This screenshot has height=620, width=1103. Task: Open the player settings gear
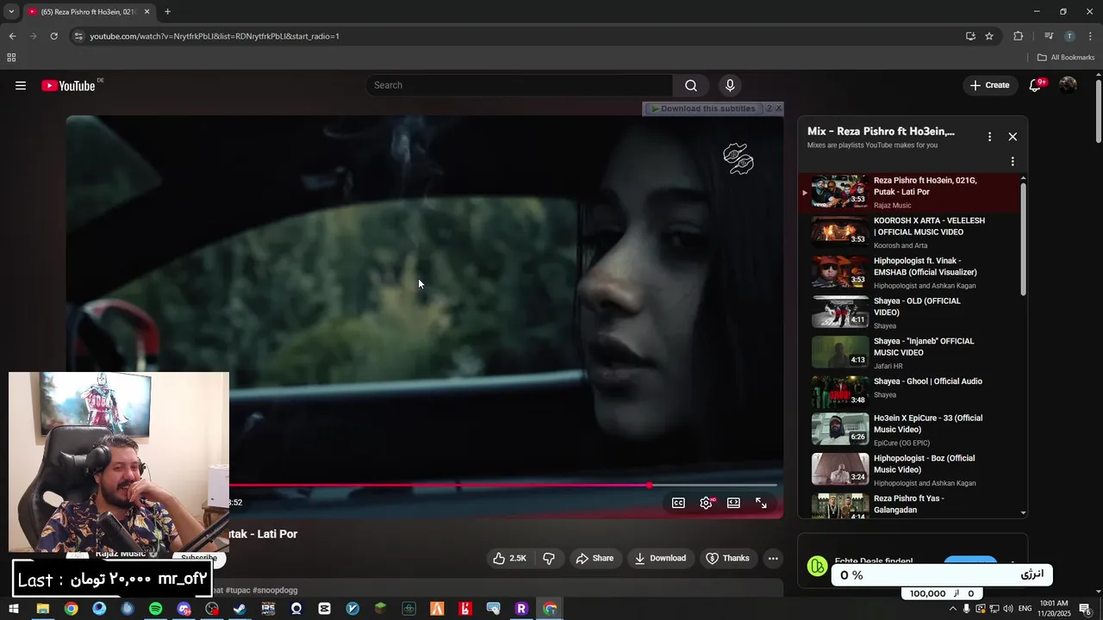point(706,503)
